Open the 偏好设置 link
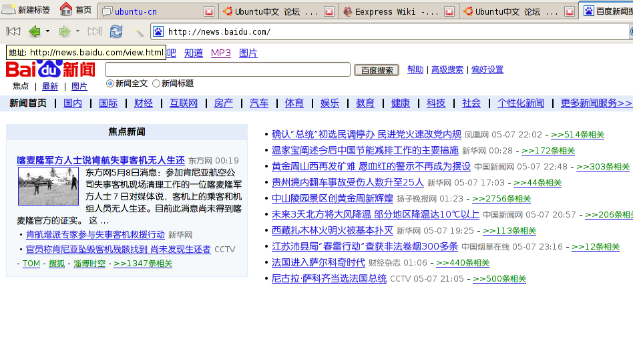The height and width of the screenshot is (339, 633). pyautogui.click(x=487, y=69)
